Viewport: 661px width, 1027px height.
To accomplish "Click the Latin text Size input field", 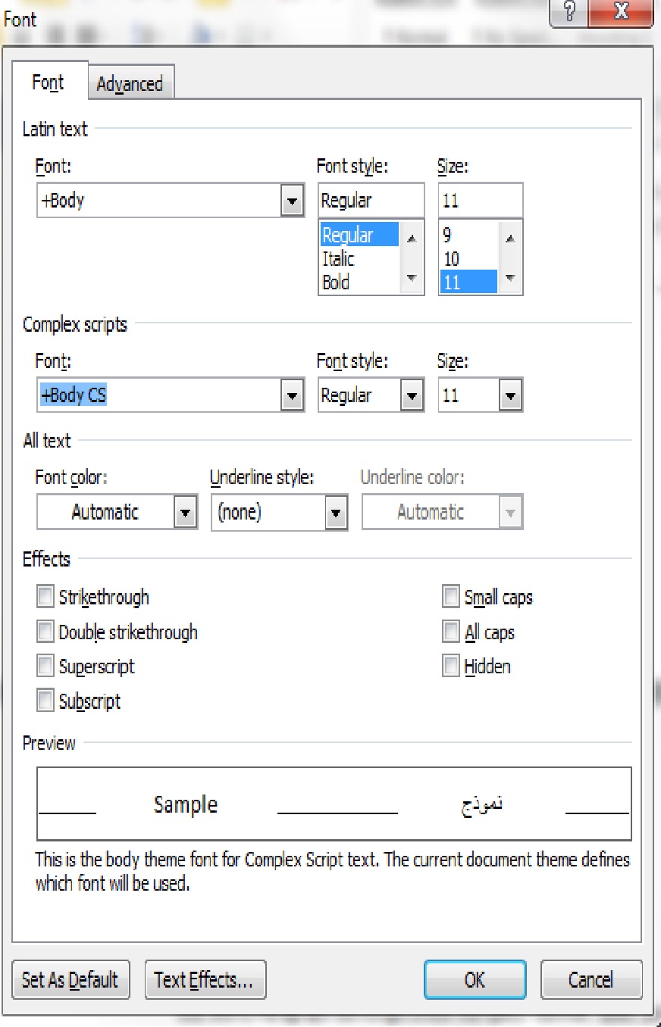I will pos(480,201).
